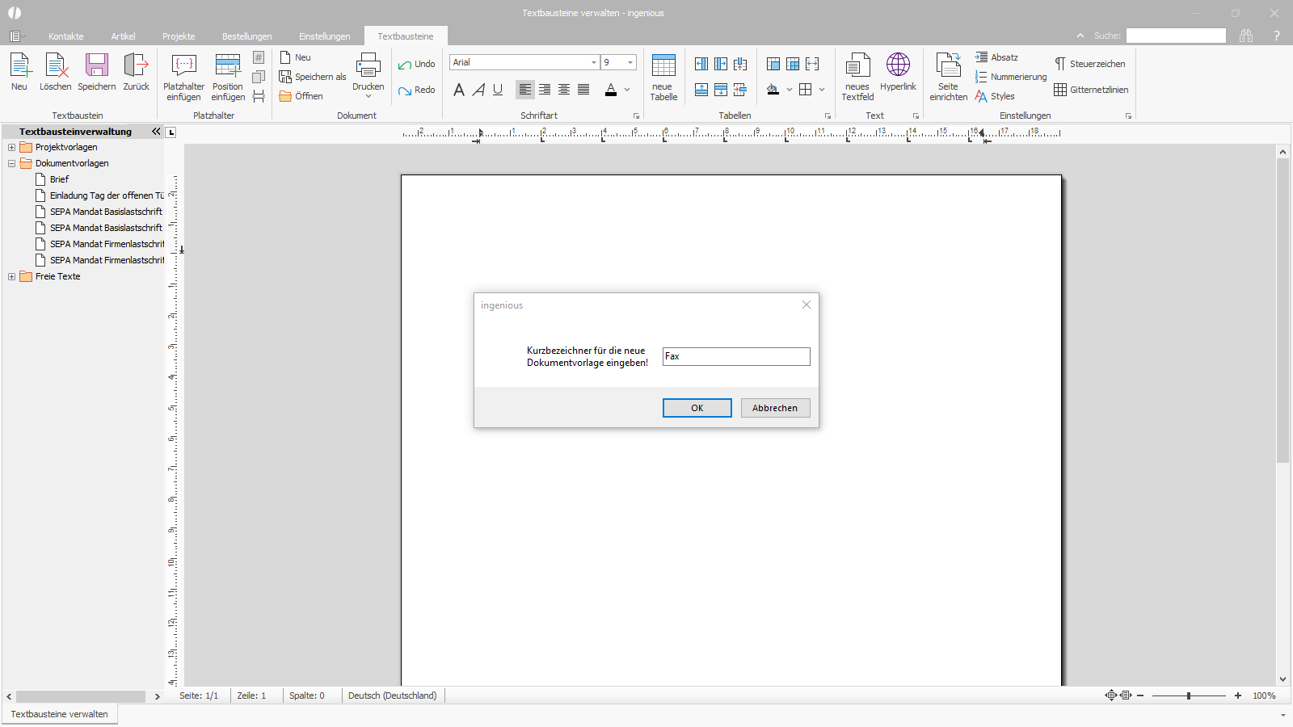Open the Einstellungen tab
Screen dimensions: 1293x727
click(324, 36)
